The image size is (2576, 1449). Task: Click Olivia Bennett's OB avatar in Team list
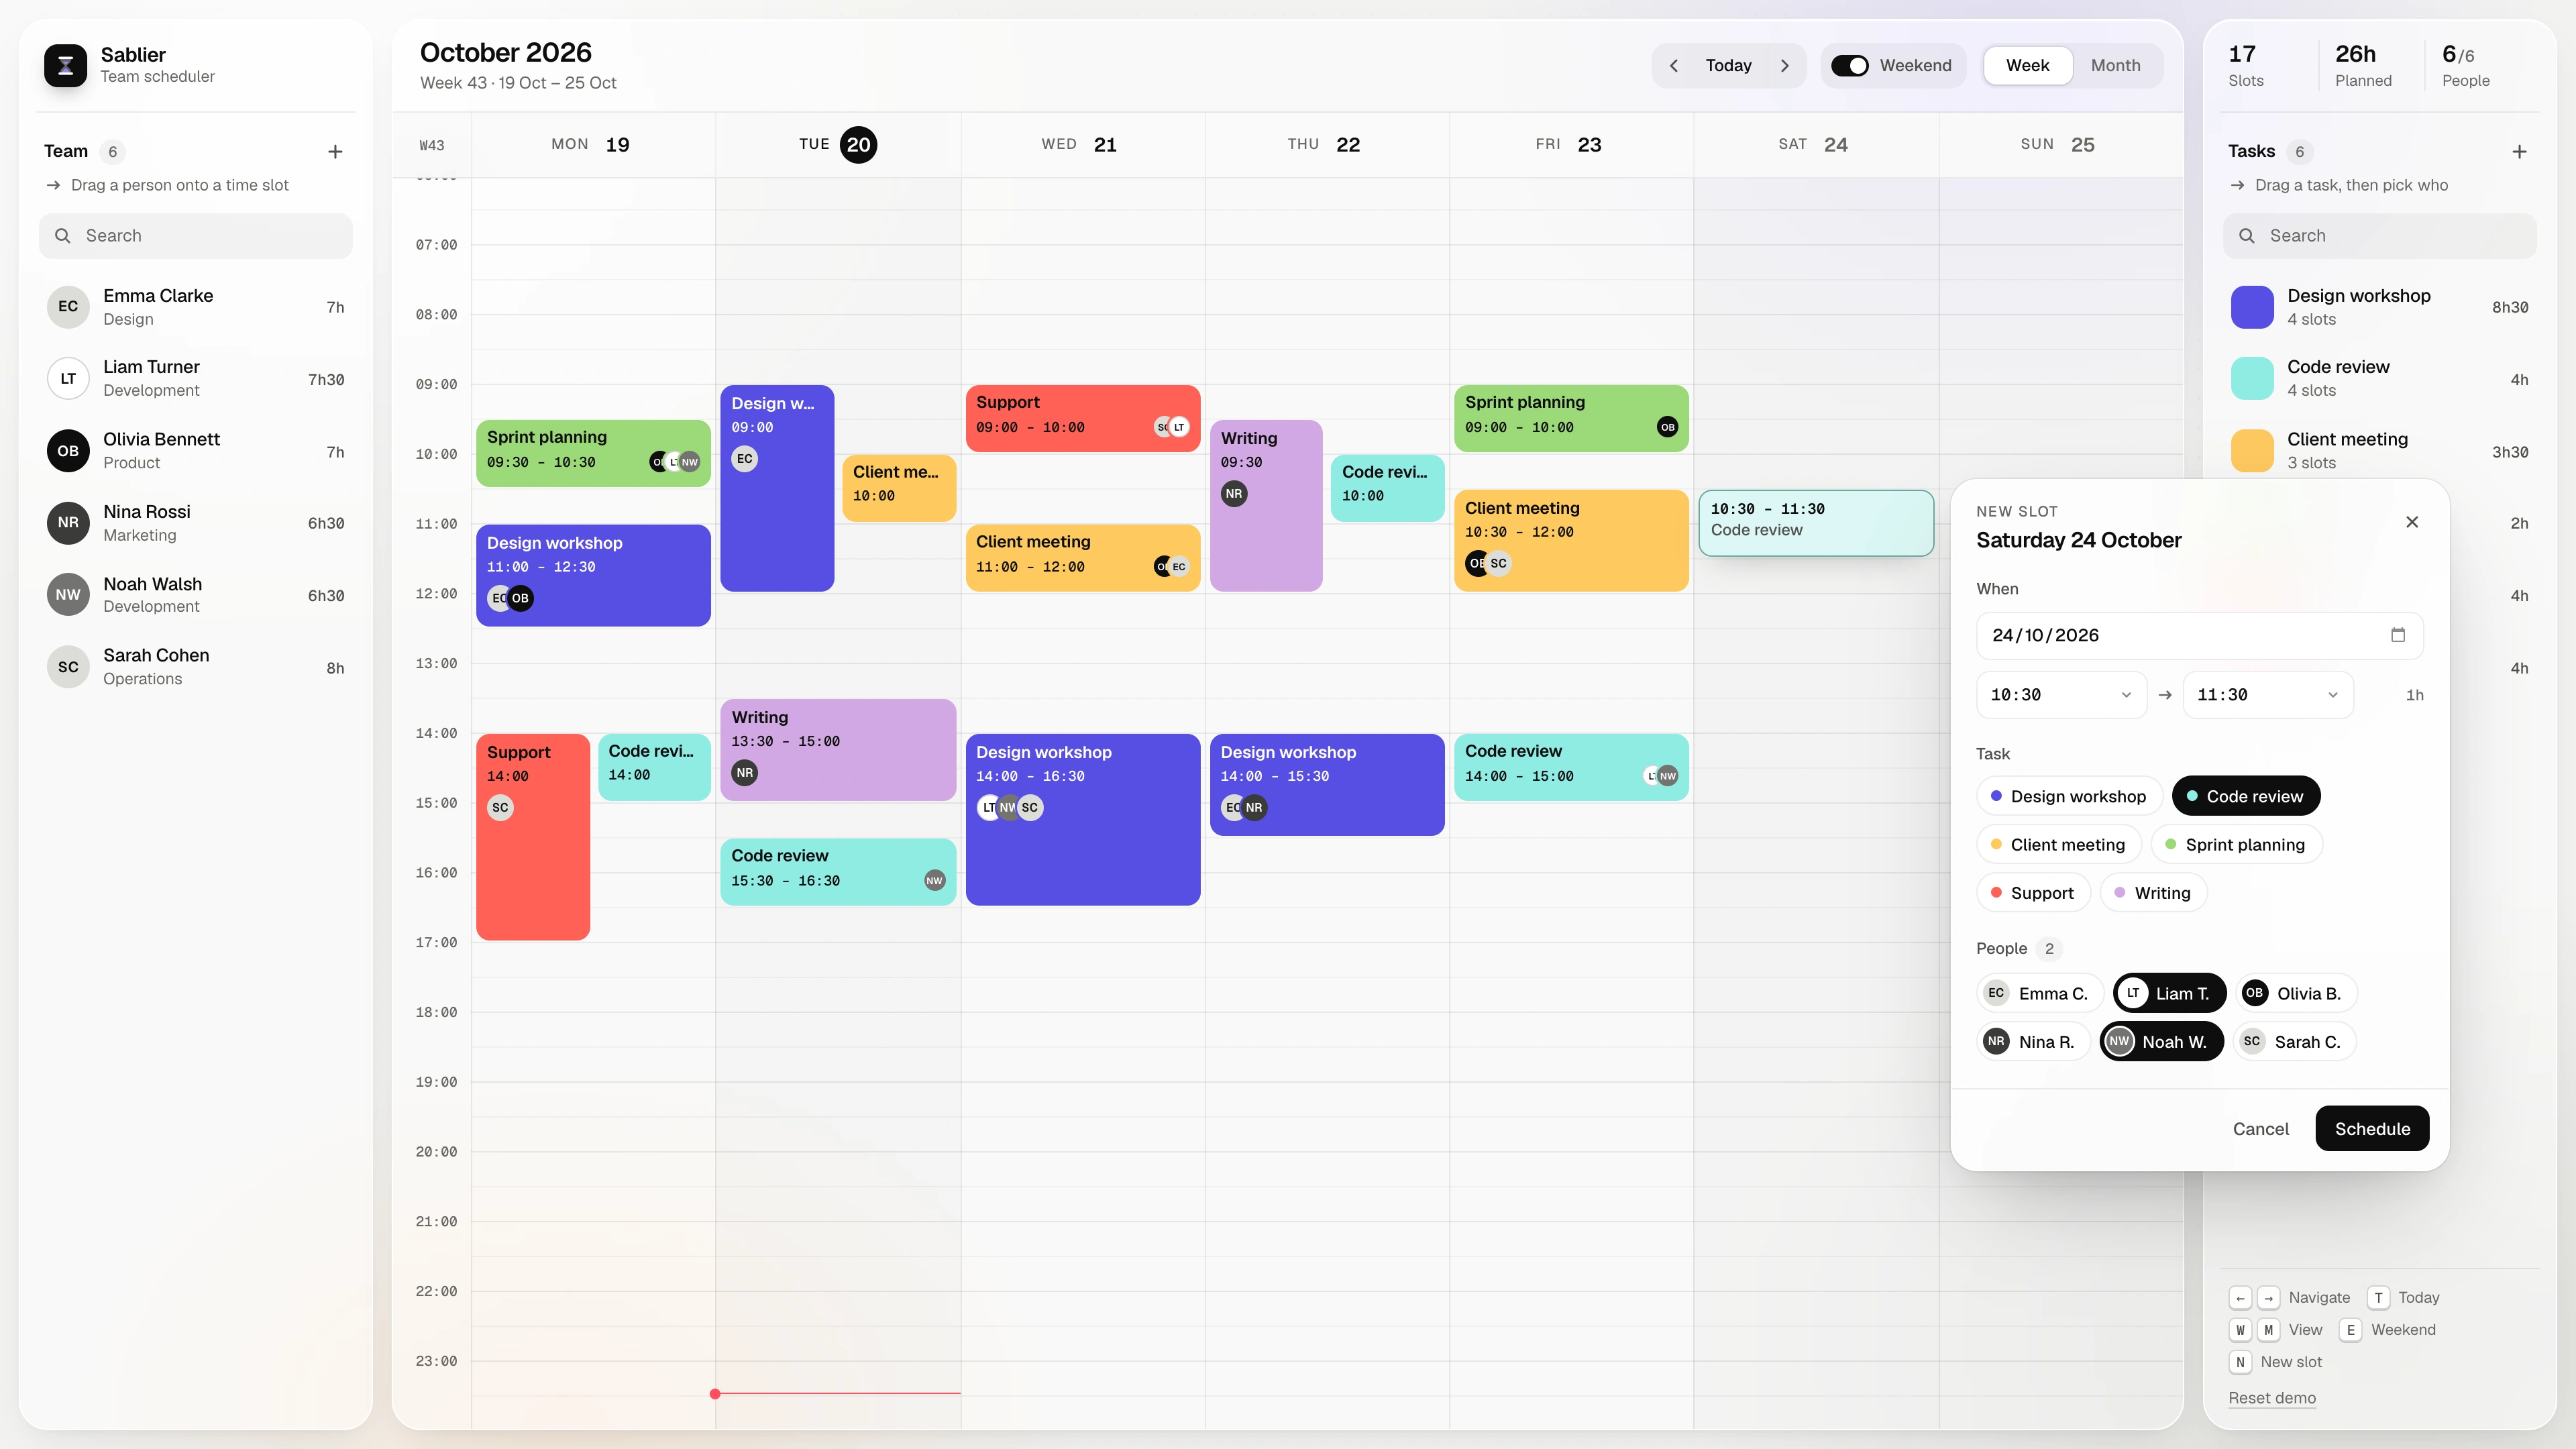tap(68, 451)
